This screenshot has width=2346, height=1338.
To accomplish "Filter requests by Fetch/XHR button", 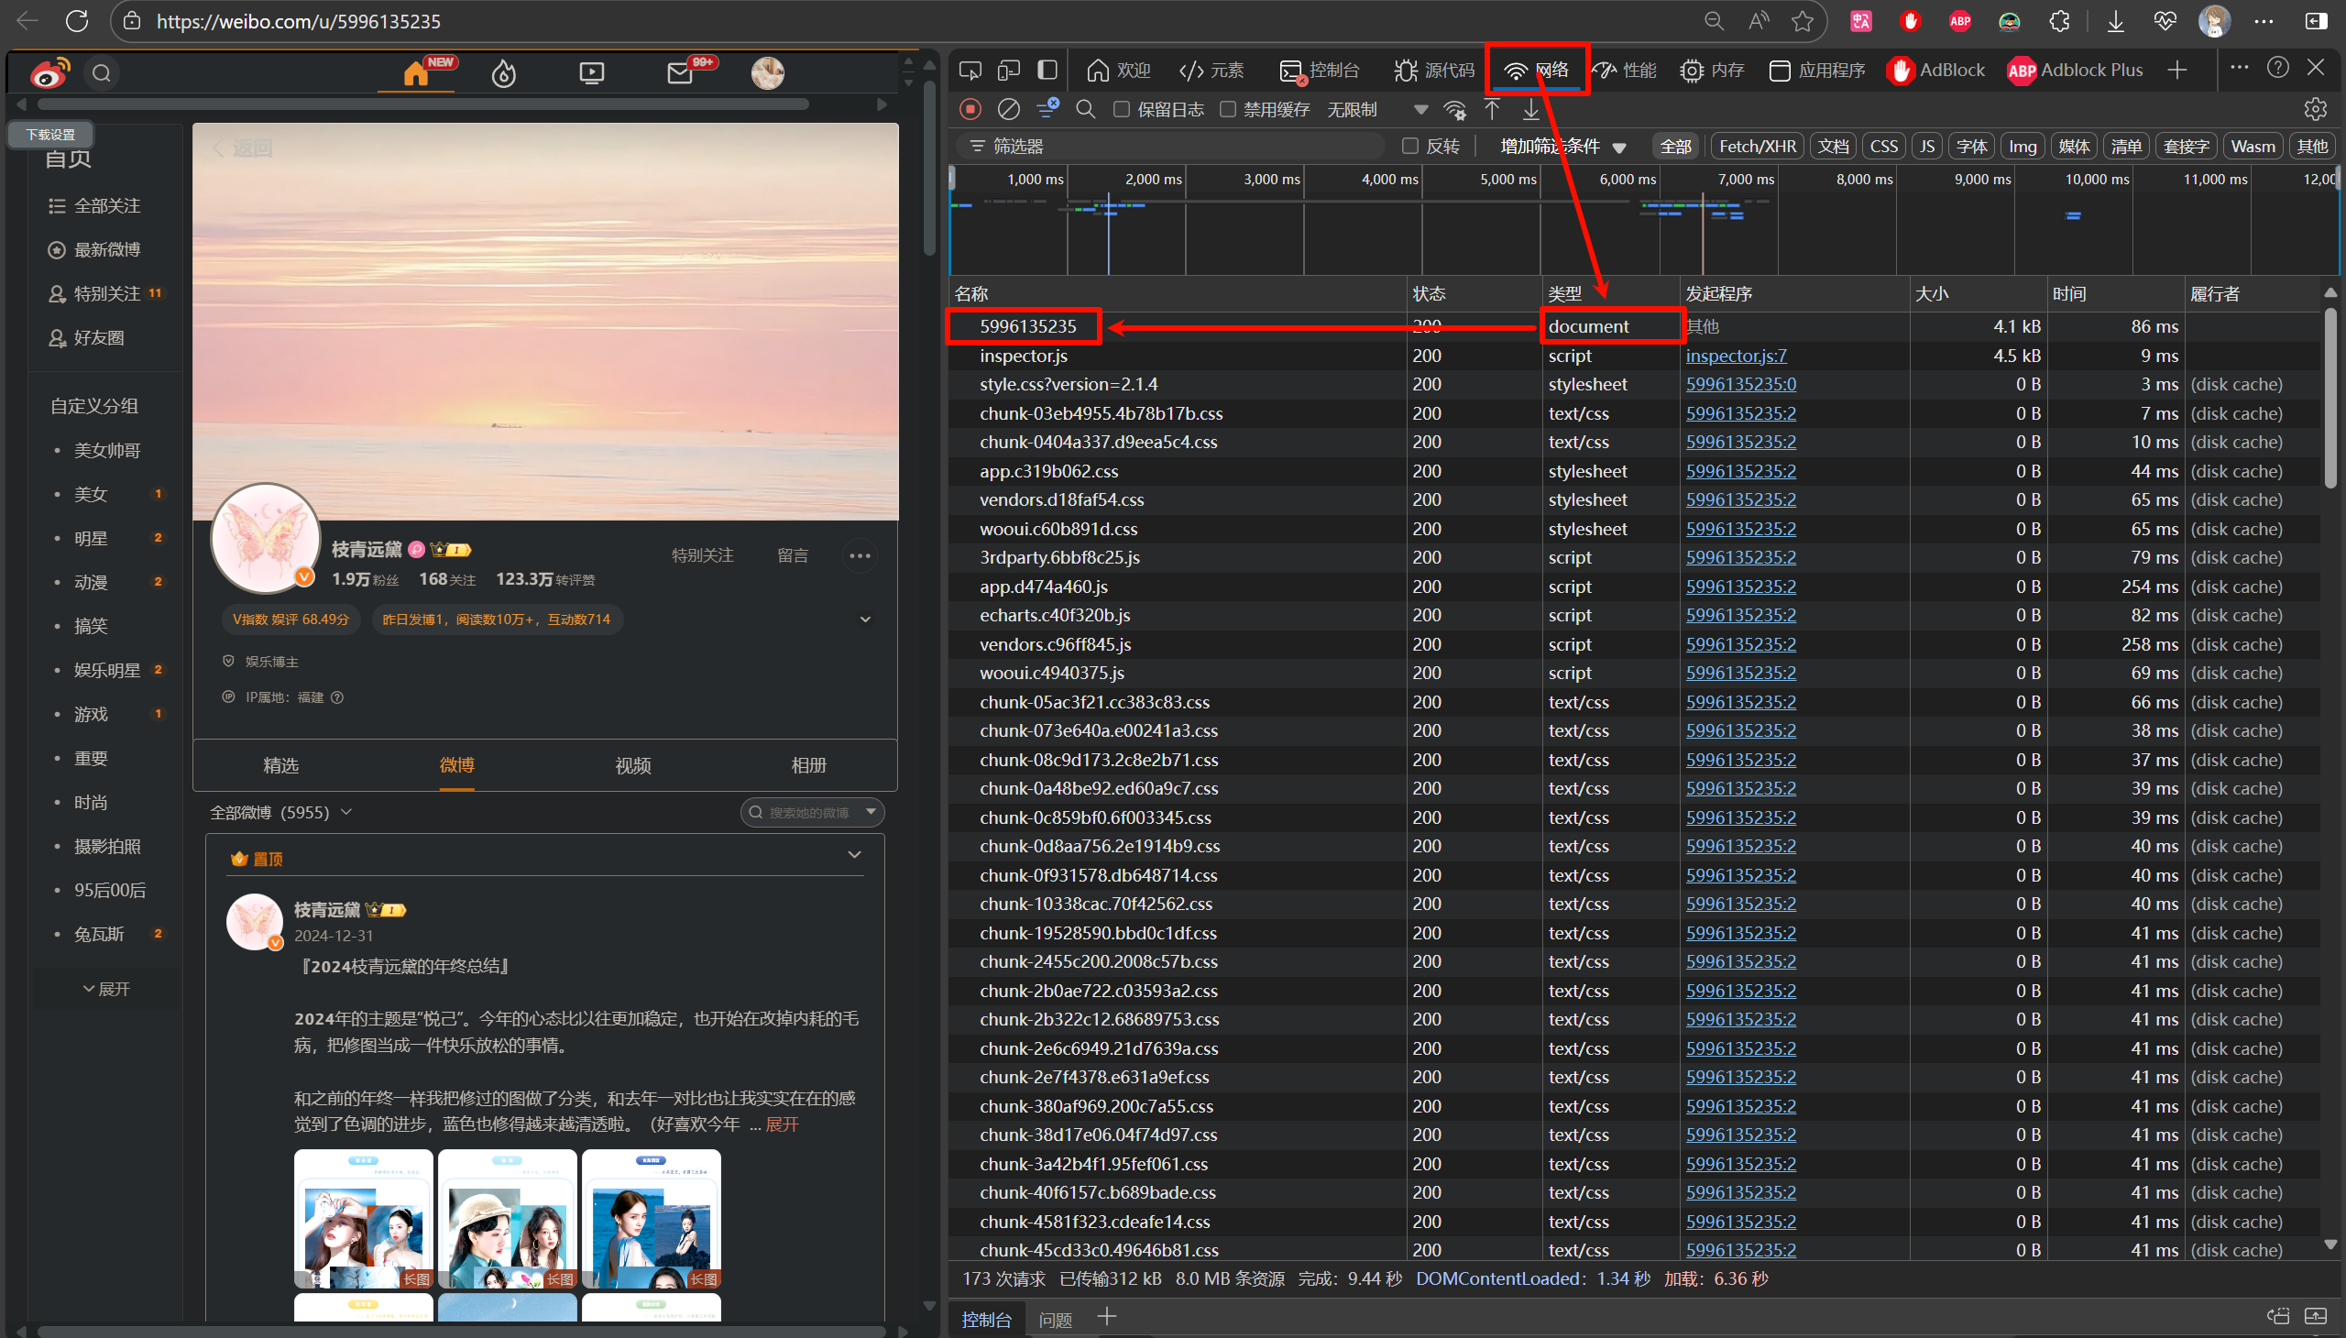I will click(x=1756, y=146).
